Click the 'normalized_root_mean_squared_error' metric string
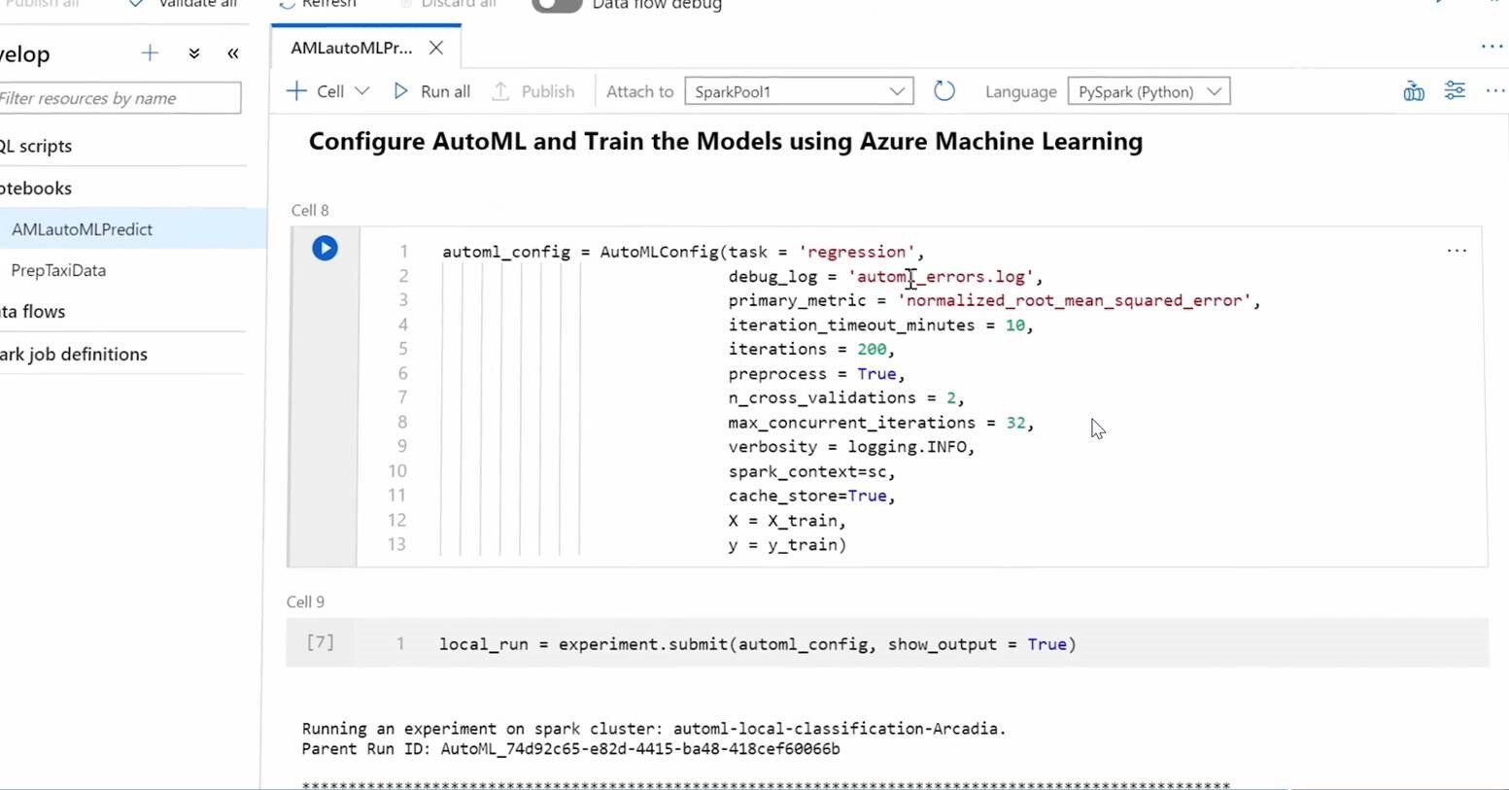 [x=1074, y=300]
